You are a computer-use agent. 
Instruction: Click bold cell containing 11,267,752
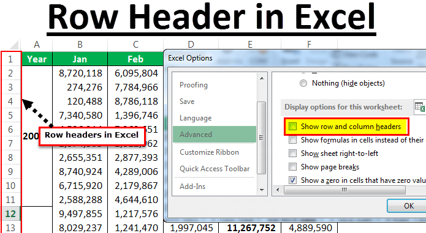coord(249,228)
